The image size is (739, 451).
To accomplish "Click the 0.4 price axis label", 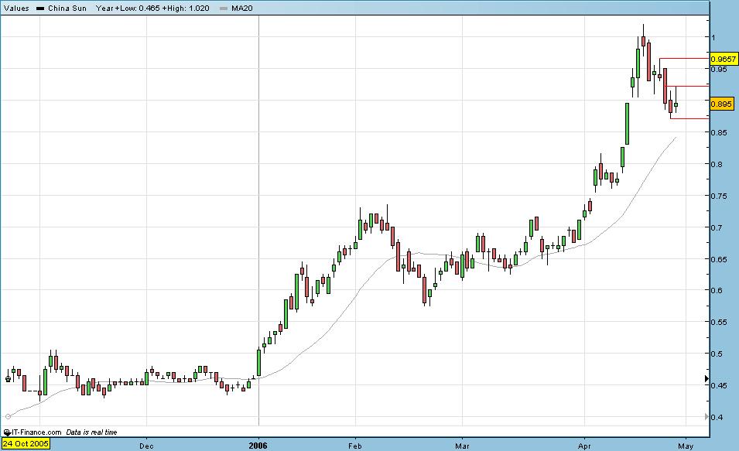I will (x=717, y=417).
